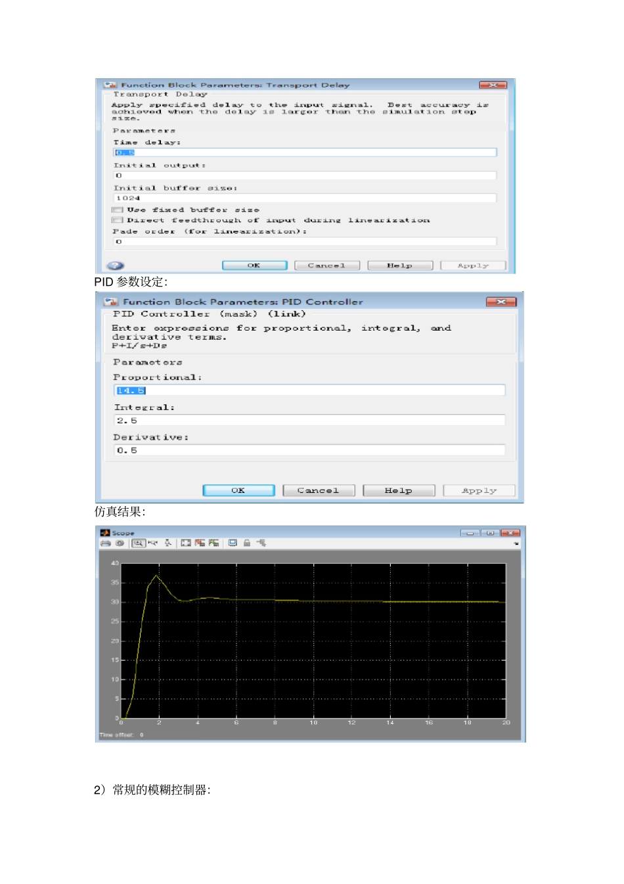Click the PID Controller dialog title icon
The height and width of the screenshot is (884, 624).
[x=110, y=302]
